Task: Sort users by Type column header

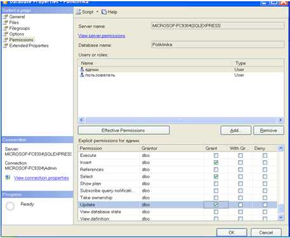Action: [258, 63]
